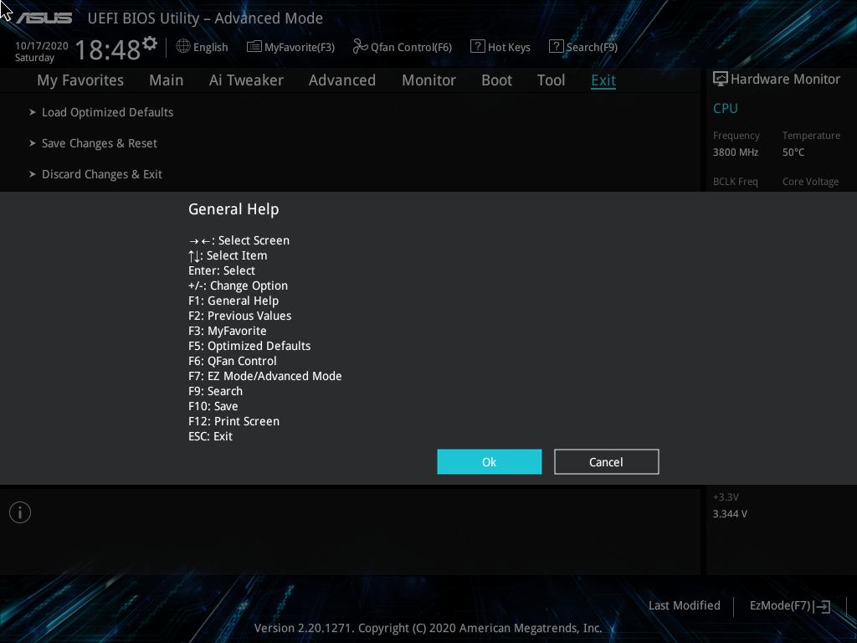Click 'F10: Save' help line
857x643 pixels.
click(x=213, y=406)
